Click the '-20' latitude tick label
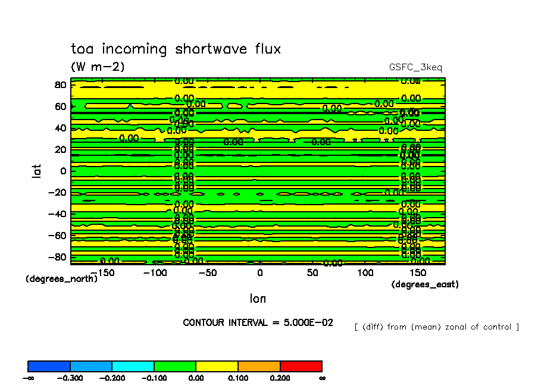The image size is (538, 389). (x=57, y=193)
